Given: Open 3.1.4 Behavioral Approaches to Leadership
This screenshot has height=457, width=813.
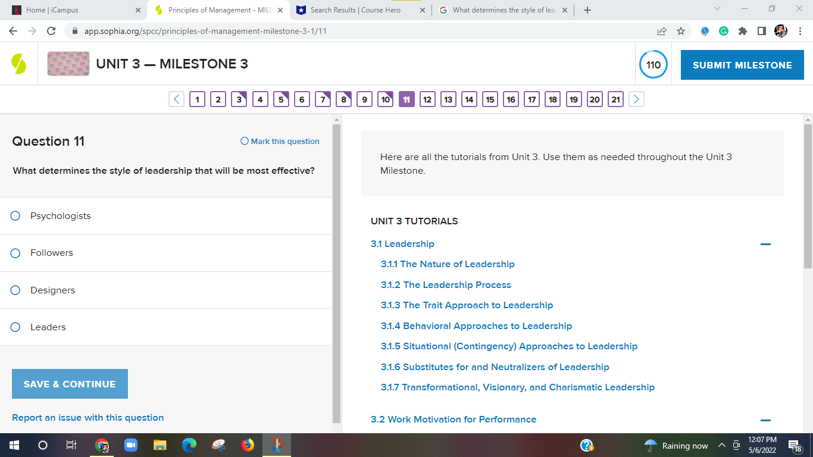Looking at the screenshot, I should pos(476,326).
